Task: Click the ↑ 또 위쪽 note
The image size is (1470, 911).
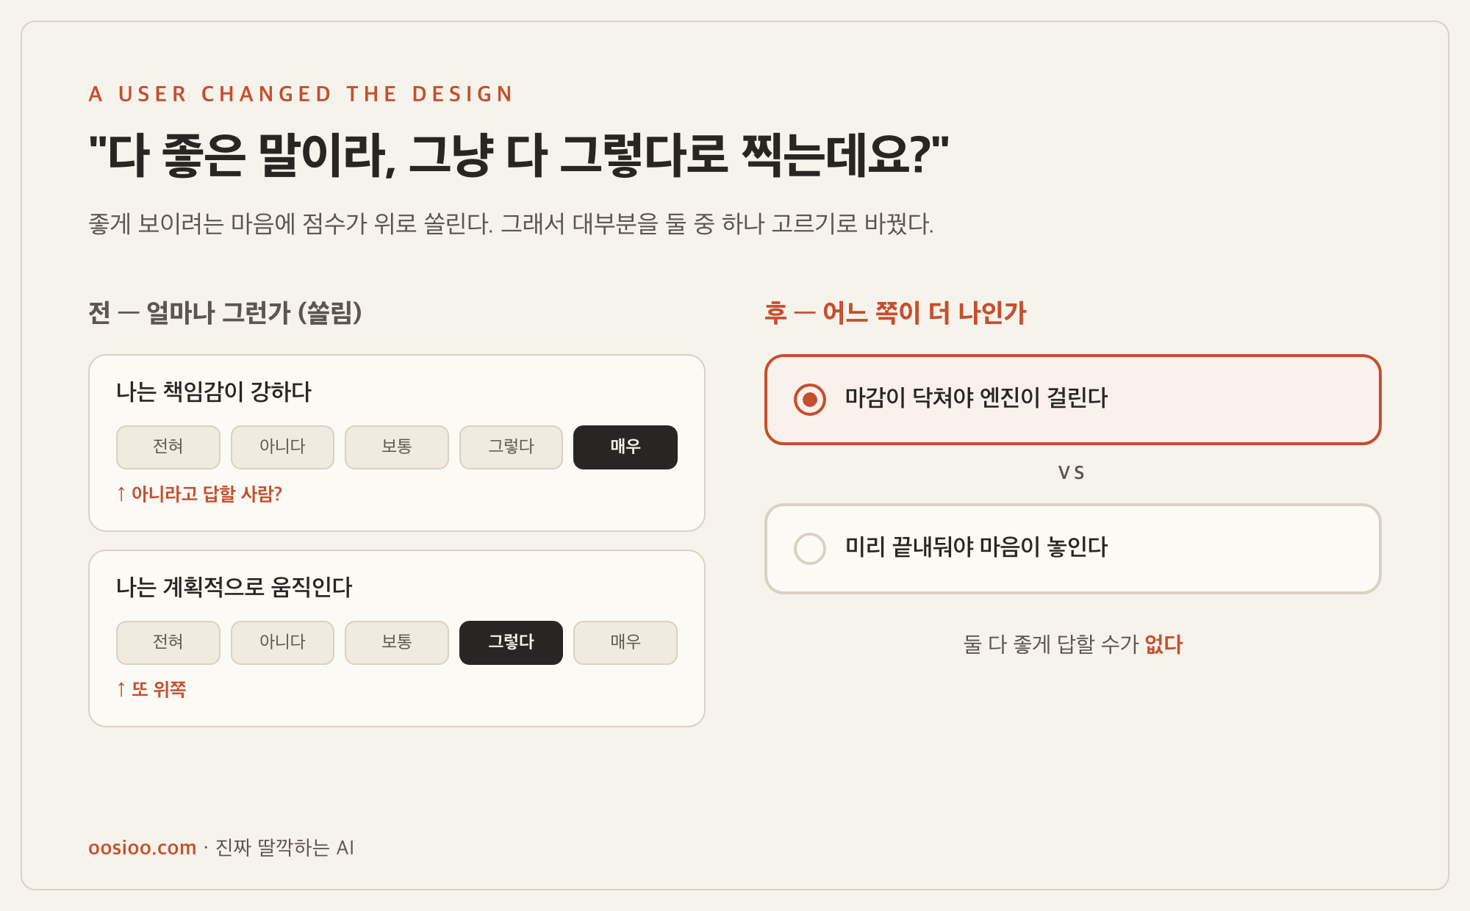Action: click(x=151, y=689)
